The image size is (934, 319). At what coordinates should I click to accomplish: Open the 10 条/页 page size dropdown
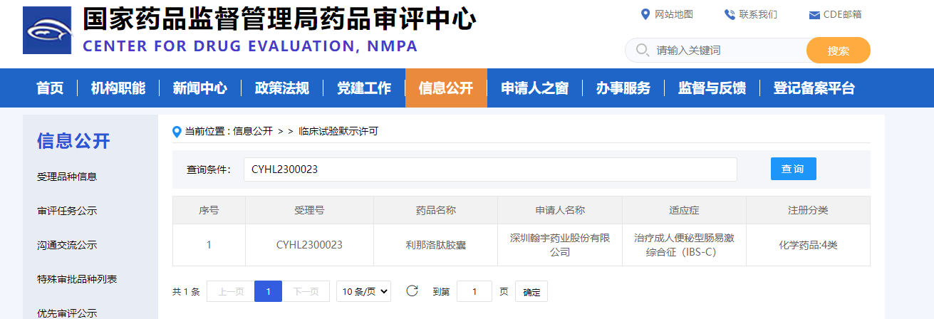click(363, 291)
